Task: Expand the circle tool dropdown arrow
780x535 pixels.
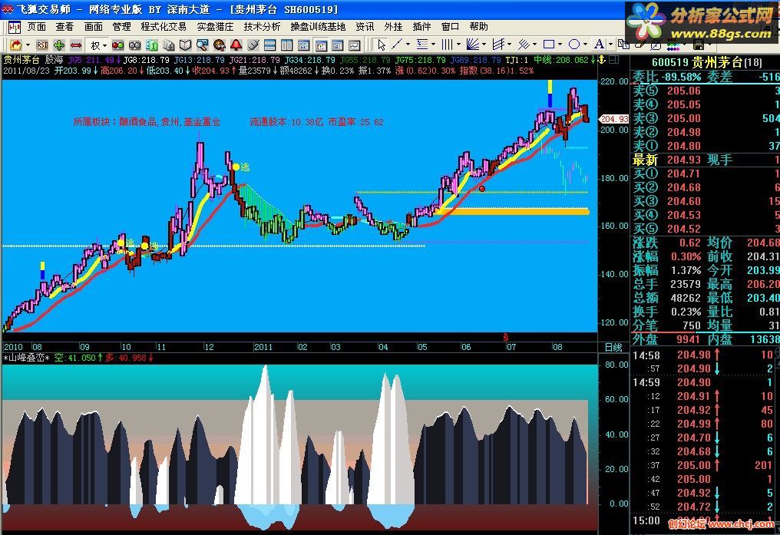Action: pos(586,45)
